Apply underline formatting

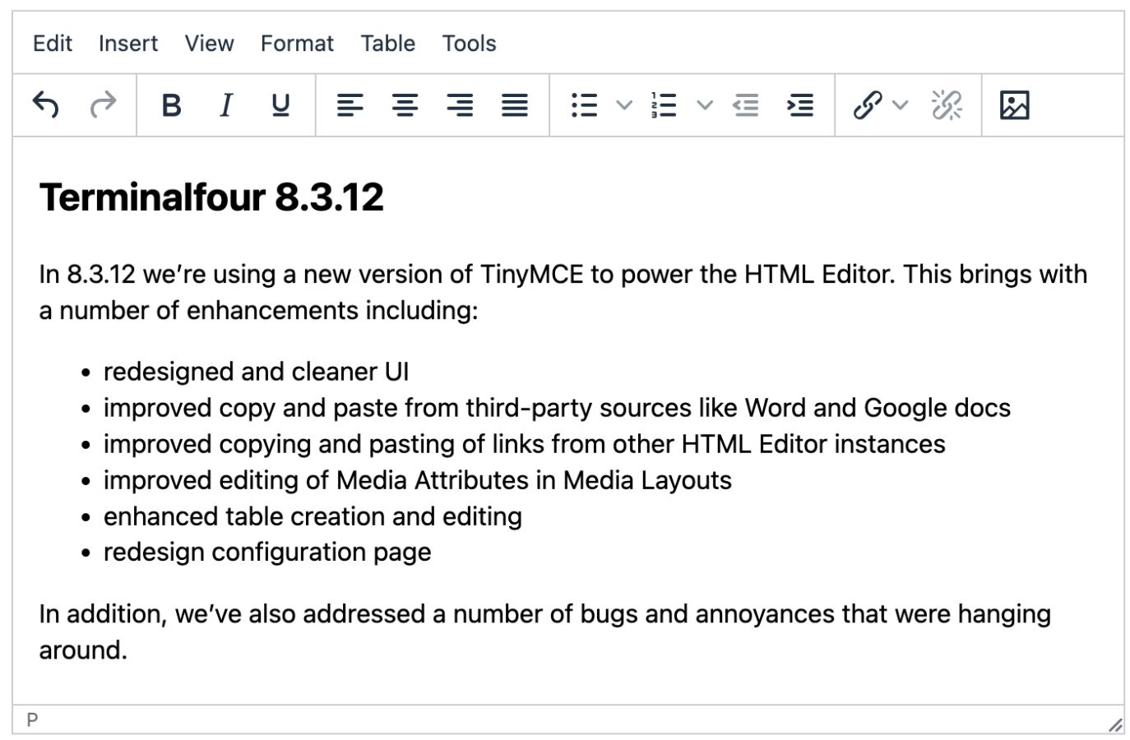pyautogui.click(x=280, y=105)
